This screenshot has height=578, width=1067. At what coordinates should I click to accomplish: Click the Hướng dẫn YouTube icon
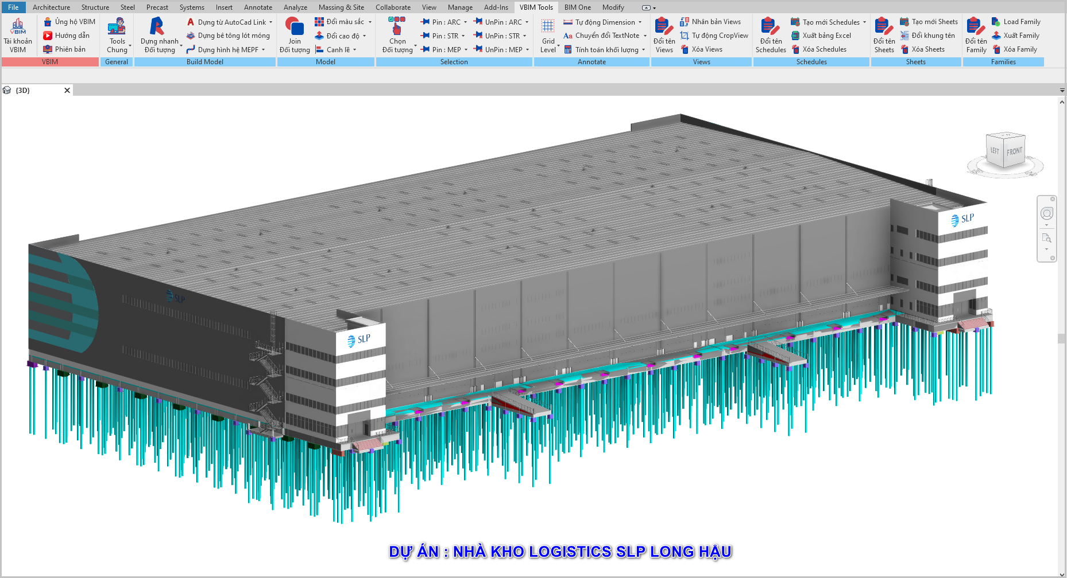(48, 36)
